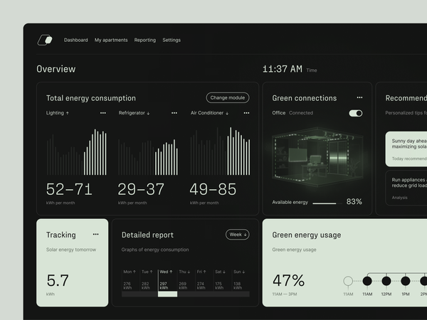Click the Available energy progress bar
Viewport: 427px width, 320px height.
(325, 203)
